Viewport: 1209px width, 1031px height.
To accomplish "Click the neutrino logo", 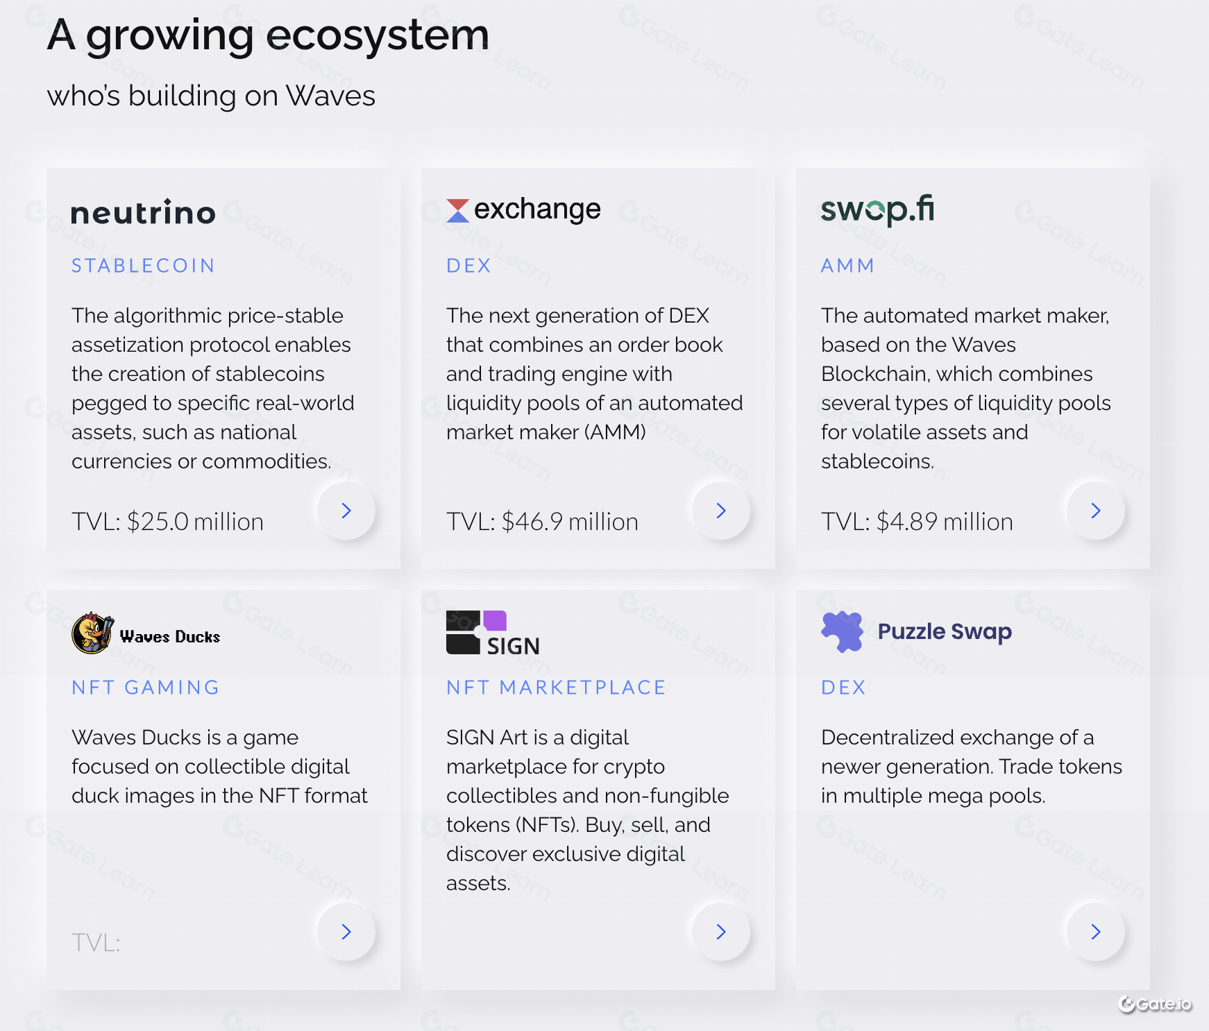I will (x=144, y=212).
